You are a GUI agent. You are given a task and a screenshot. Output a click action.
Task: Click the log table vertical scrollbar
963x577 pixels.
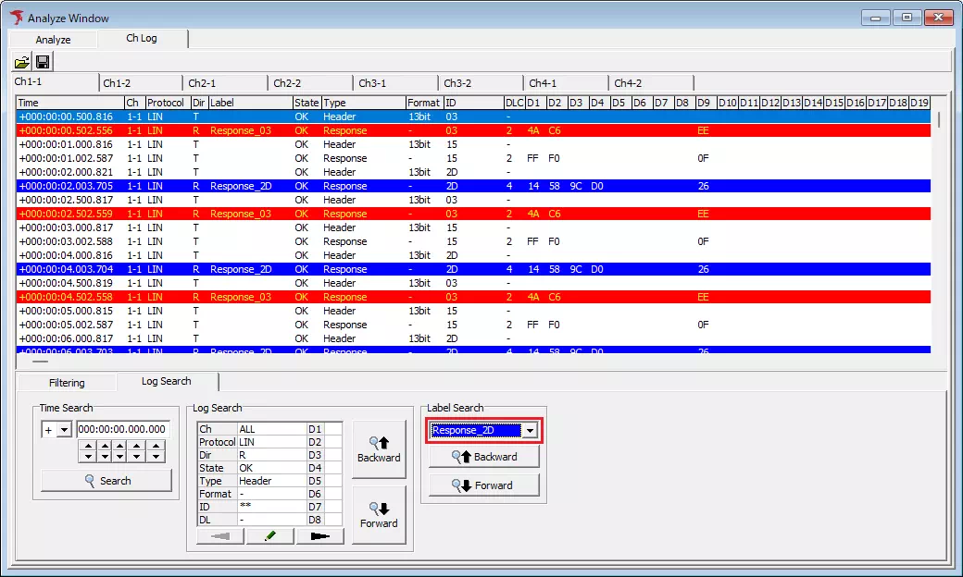click(x=938, y=231)
